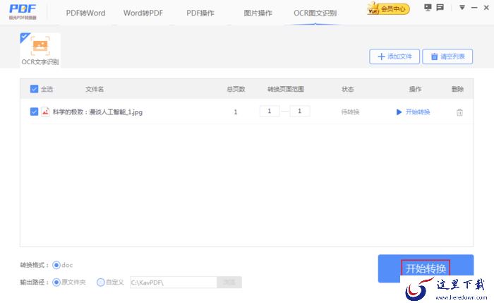Select the OCR文字识别 image icon
494x303 pixels.
pyautogui.click(x=40, y=46)
